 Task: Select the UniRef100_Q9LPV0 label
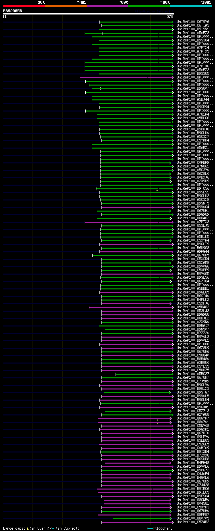193,437
